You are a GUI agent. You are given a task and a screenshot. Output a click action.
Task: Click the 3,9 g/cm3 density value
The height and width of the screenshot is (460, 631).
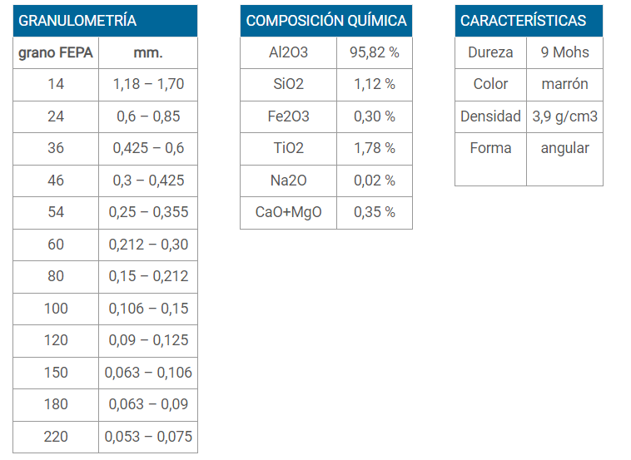coord(564,116)
